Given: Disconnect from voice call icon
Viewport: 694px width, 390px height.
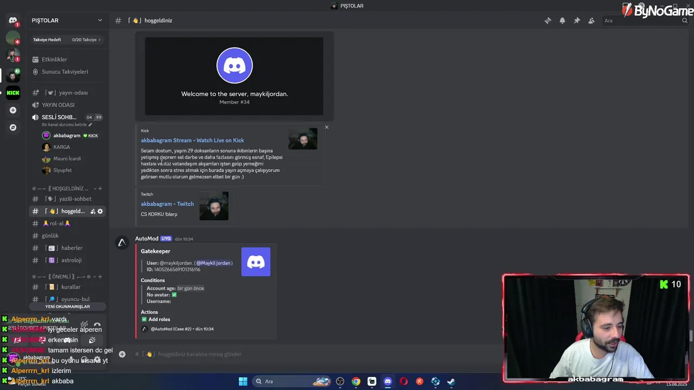Looking at the screenshot, I should click(x=97, y=326).
